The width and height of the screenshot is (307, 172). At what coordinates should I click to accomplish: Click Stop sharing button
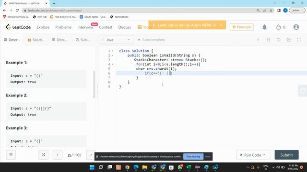click(193, 157)
